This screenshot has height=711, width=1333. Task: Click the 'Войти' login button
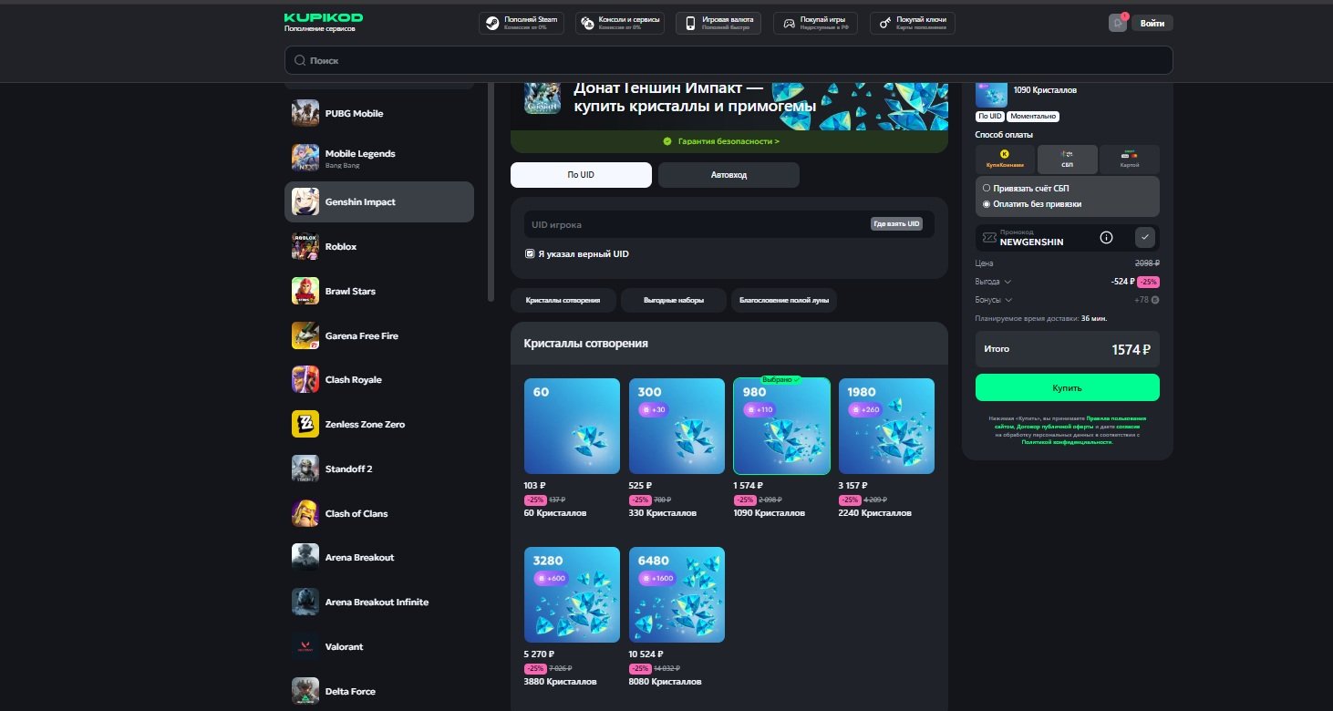pyautogui.click(x=1152, y=23)
